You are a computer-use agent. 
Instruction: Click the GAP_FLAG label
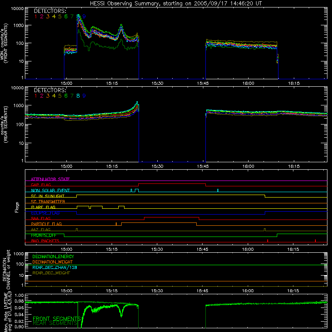coord(41,185)
